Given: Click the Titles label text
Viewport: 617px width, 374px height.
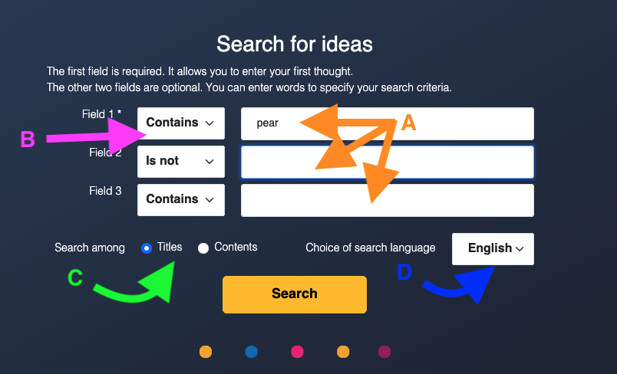Looking at the screenshot, I should pos(170,247).
